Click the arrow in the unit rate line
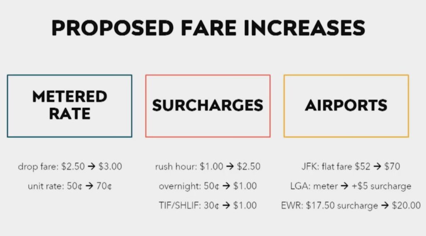Screen dimensions: 426x236 pyautogui.click(x=88, y=186)
